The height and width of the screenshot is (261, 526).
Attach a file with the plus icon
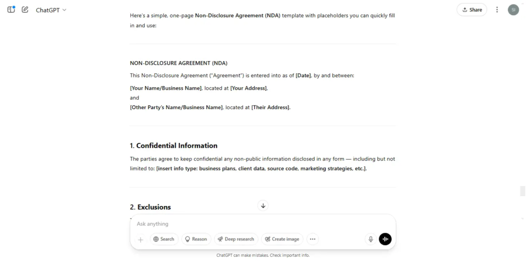(141, 239)
